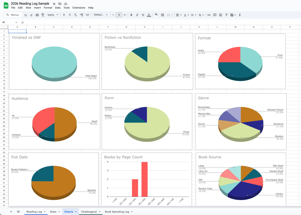The width and height of the screenshot is (301, 215).
Task: Click the Undo arrow in the toolbar
Action: click(26, 15)
